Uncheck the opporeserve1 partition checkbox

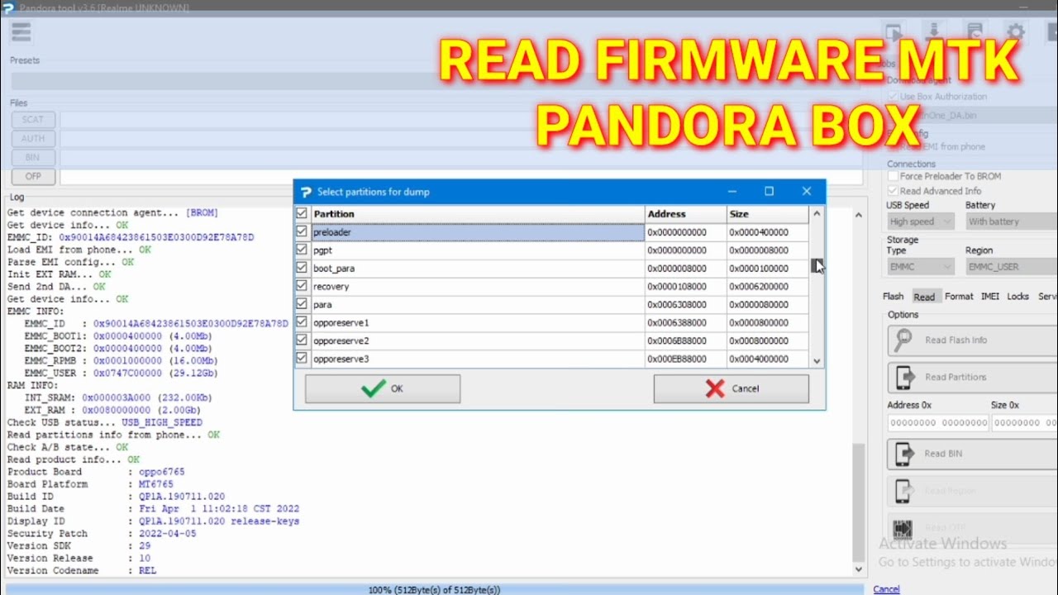pos(302,322)
